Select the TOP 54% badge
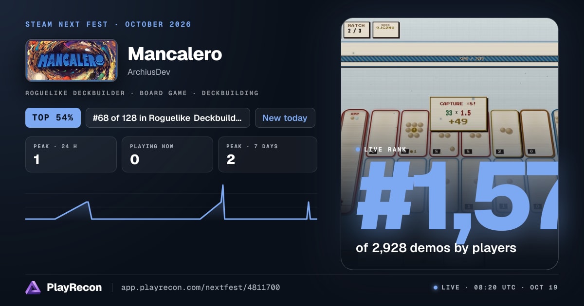The width and height of the screenshot is (584, 306). [53, 118]
